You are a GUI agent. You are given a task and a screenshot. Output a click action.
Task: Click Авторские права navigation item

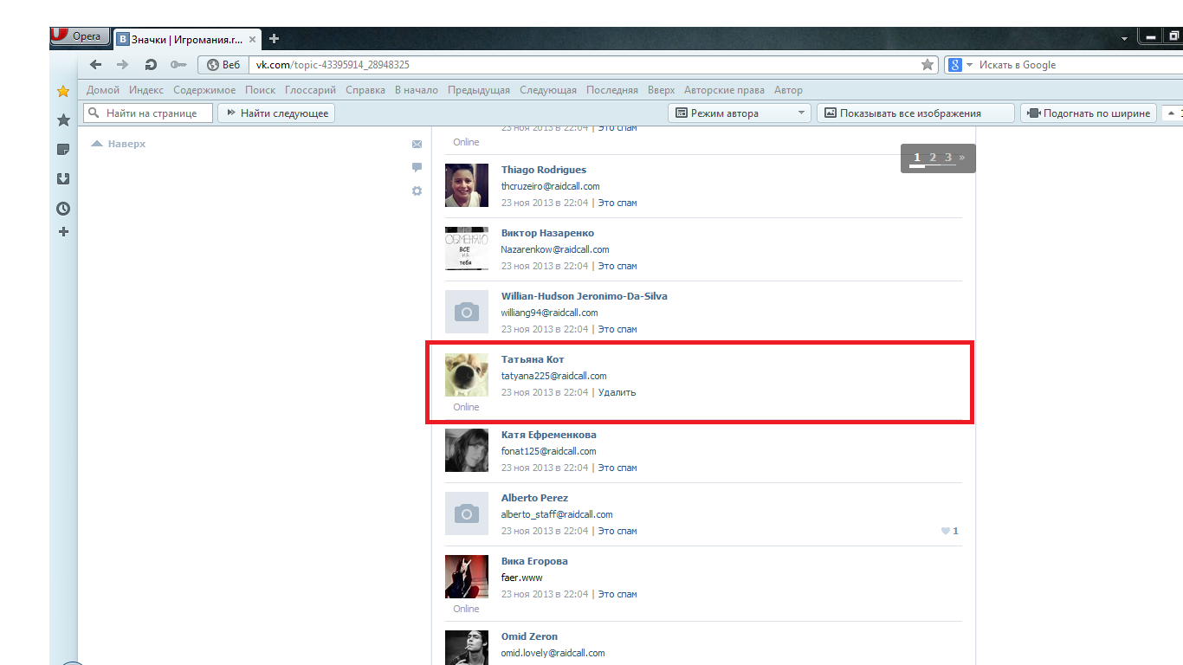[x=724, y=90]
